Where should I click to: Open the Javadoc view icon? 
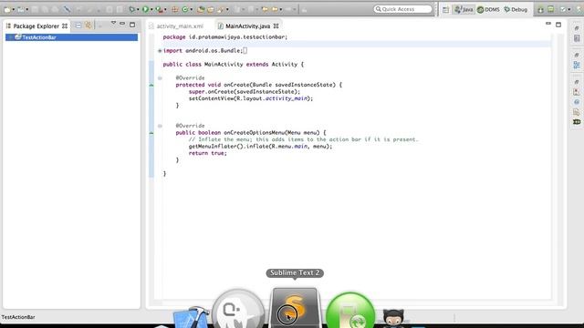click(577, 102)
